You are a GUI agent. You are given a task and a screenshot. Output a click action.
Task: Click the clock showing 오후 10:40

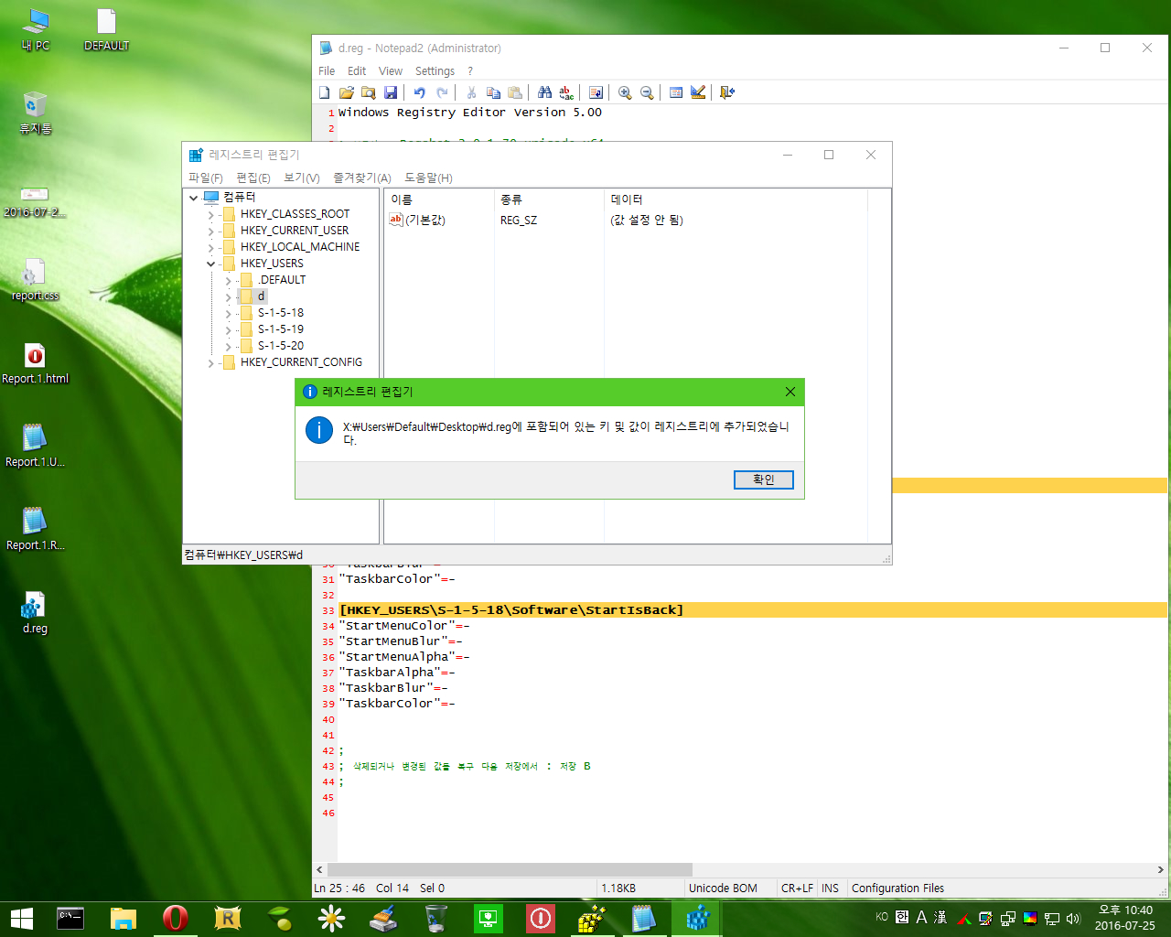[x=1125, y=918]
